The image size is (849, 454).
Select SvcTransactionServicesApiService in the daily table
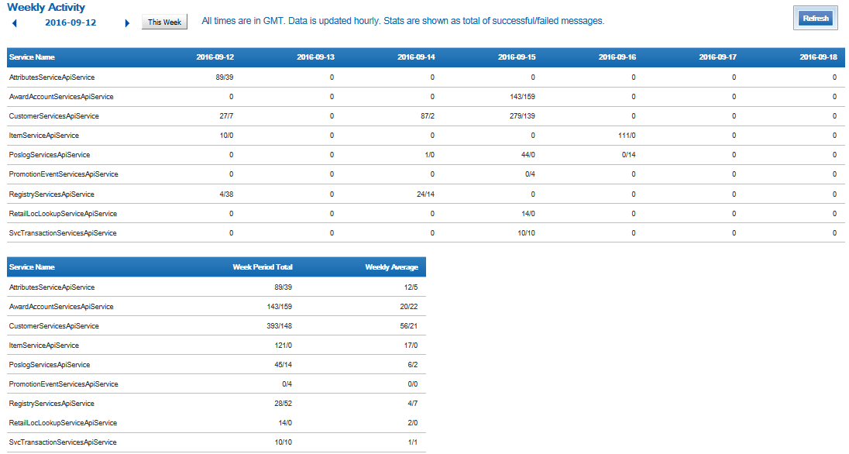click(x=63, y=233)
